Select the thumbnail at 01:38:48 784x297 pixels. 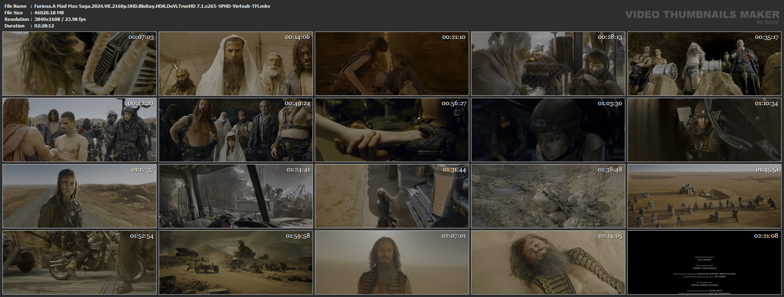548,196
